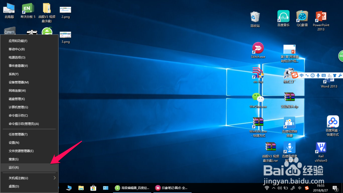
Task: Choose 设备管理器(M) in the context menu
Action: tap(29, 82)
